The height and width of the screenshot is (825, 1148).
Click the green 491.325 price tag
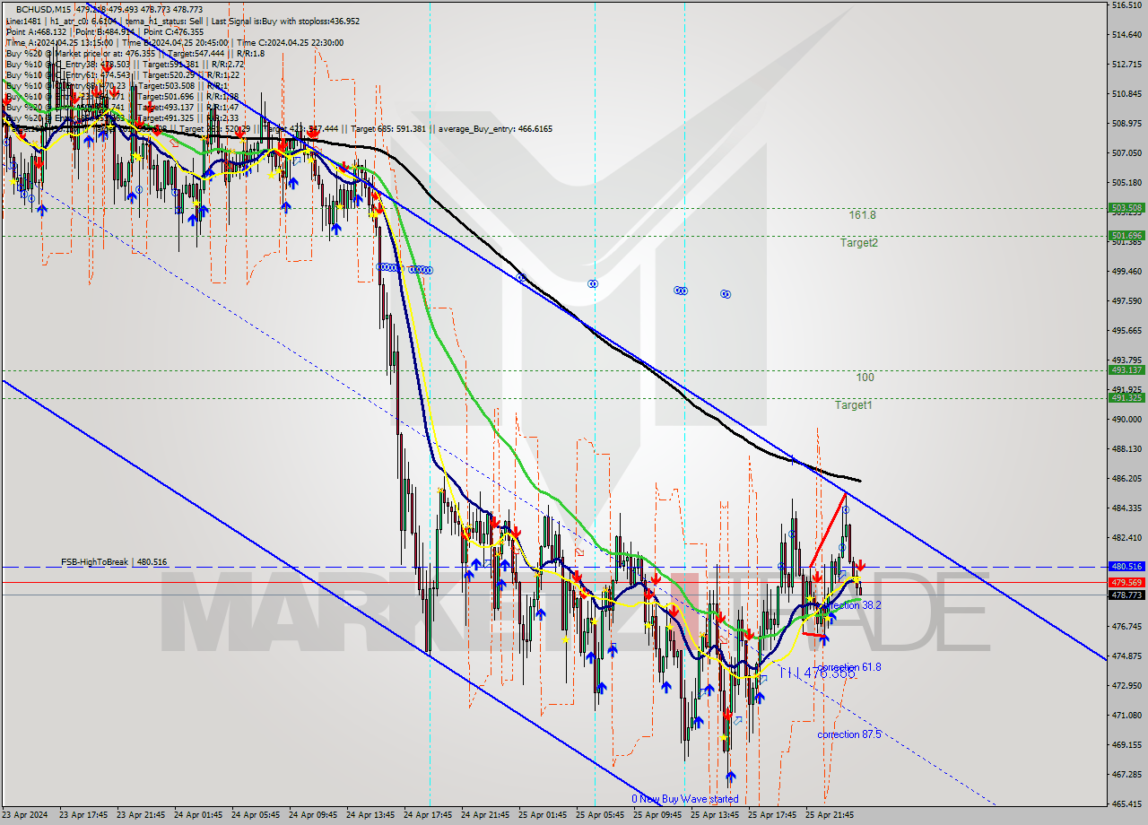pos(1126,397)
